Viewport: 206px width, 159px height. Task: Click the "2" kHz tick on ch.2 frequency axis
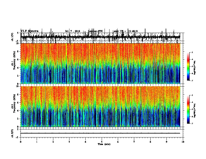(18, 119)
